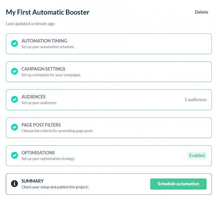Click the Enabled badge on Optimisations
Viewport: 218px width, 201px height.
(197, 155)
